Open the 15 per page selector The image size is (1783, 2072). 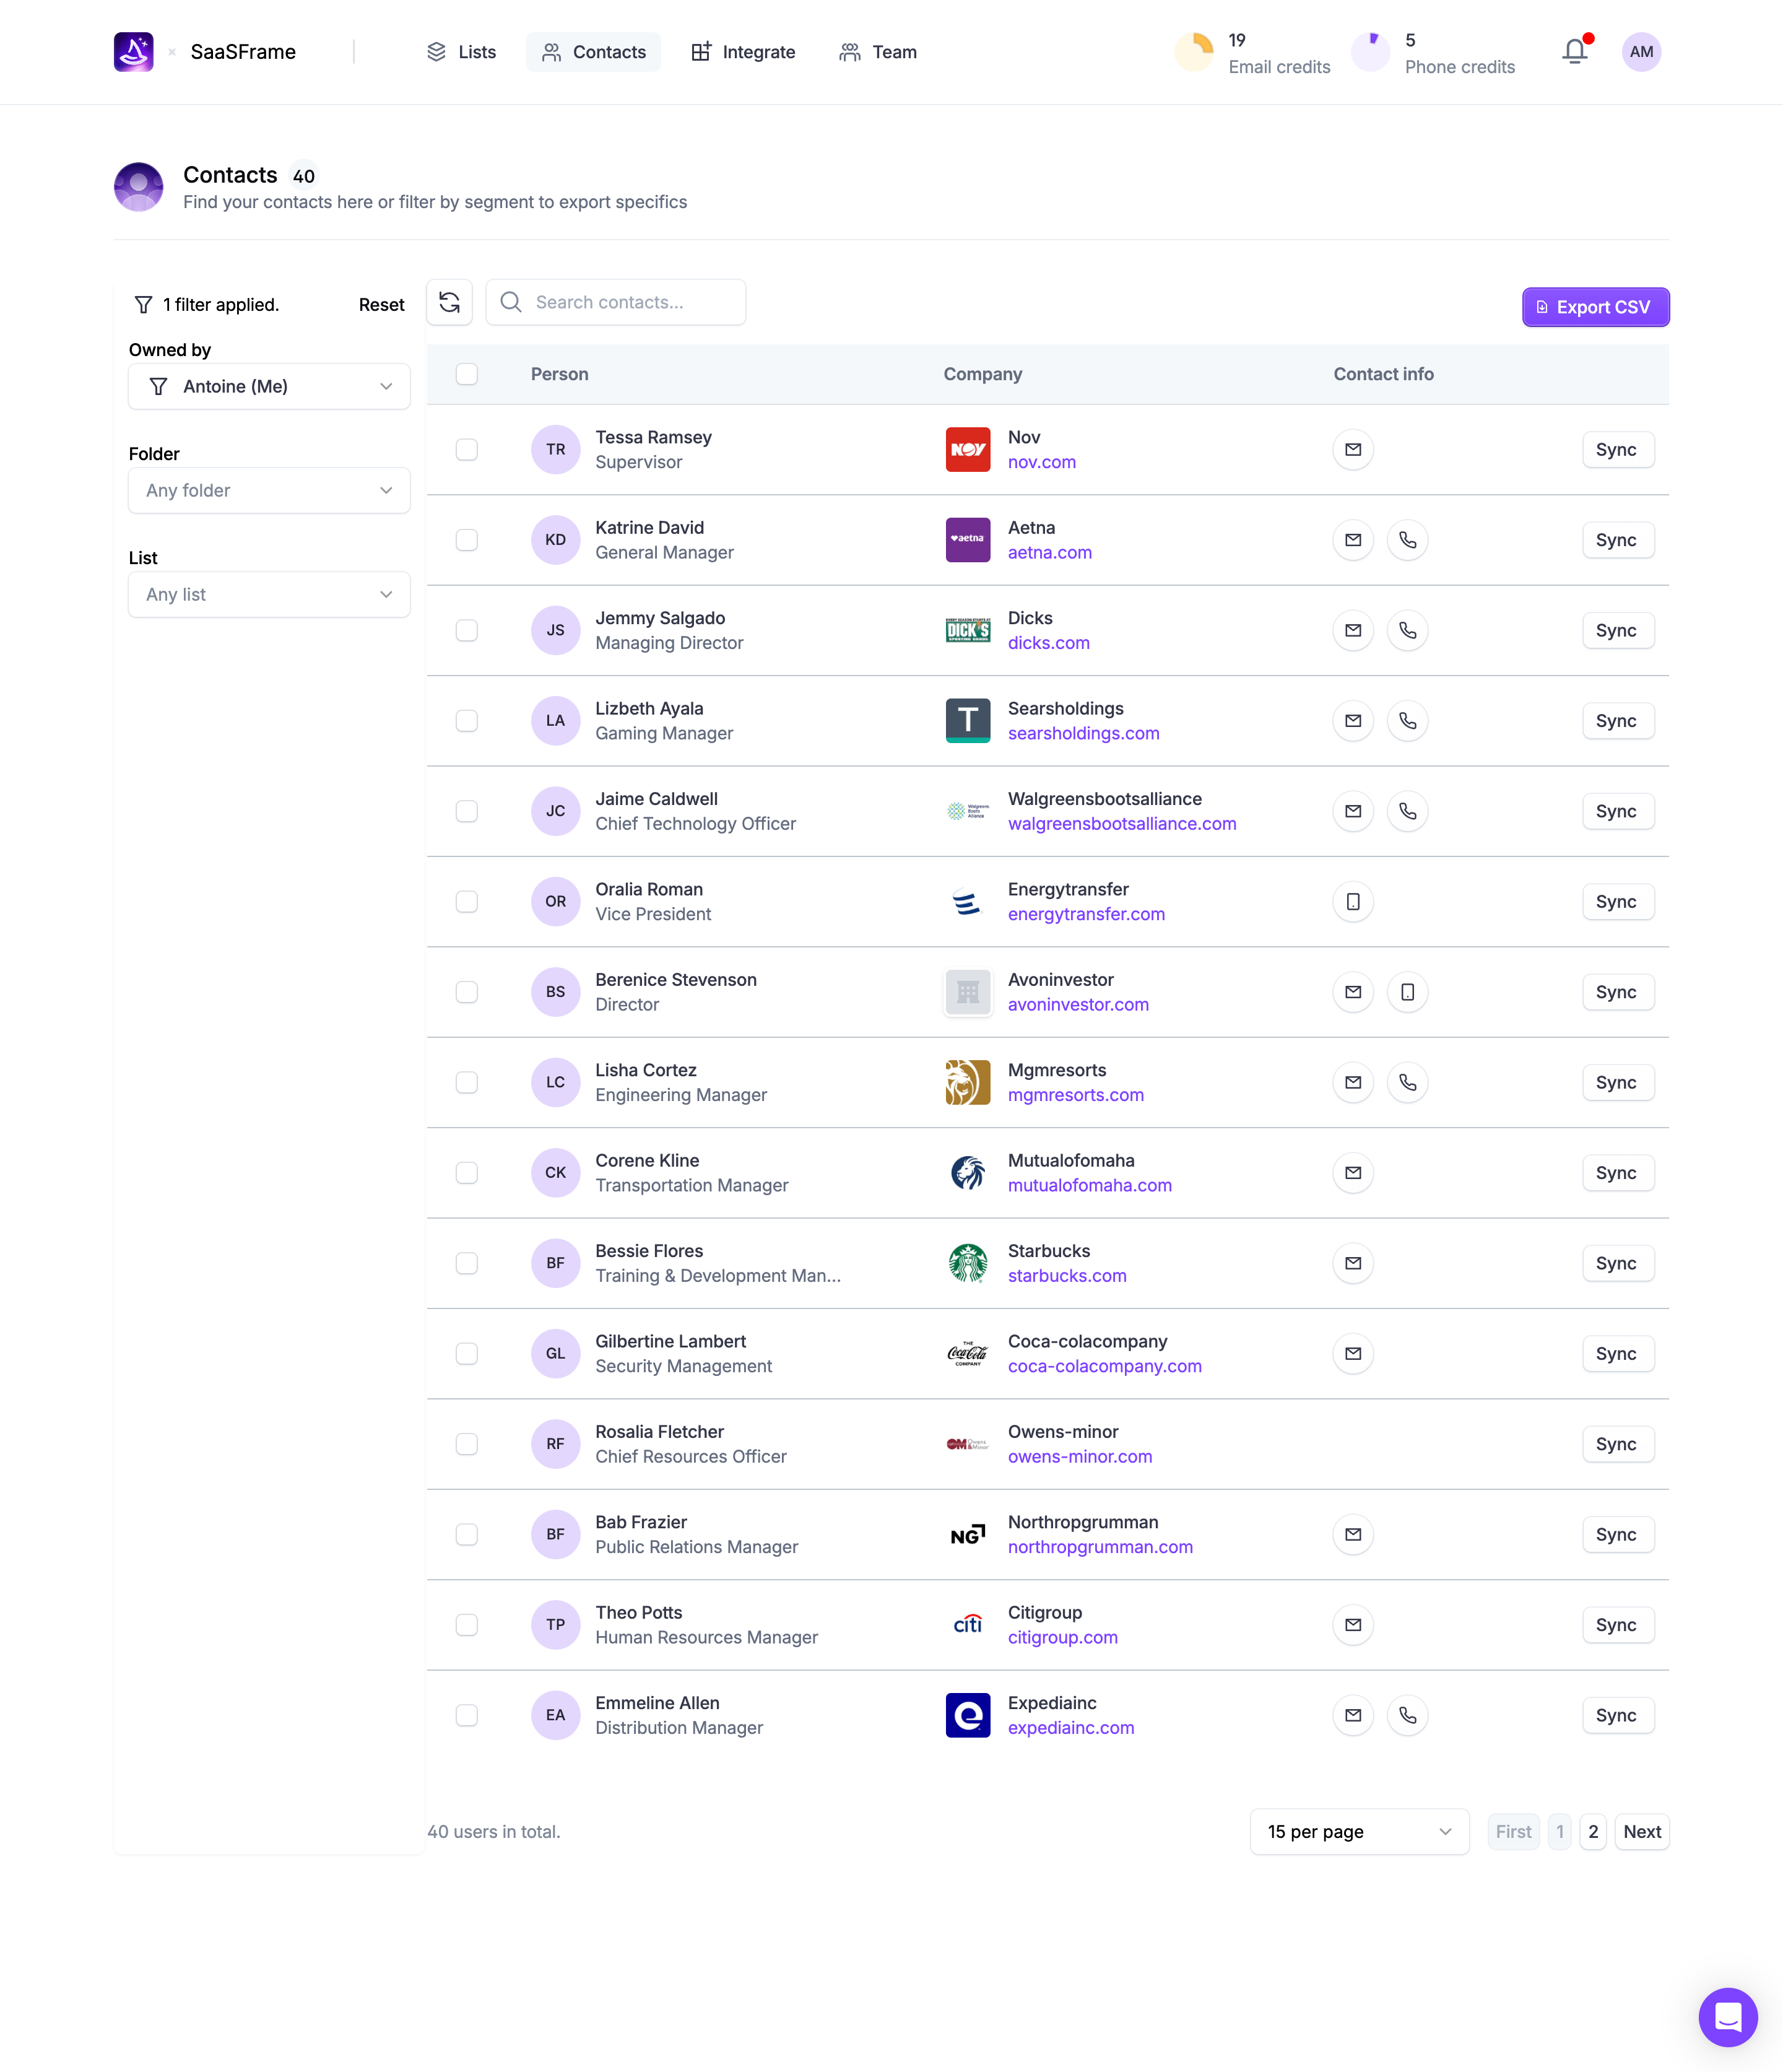click(1359, 1832)
